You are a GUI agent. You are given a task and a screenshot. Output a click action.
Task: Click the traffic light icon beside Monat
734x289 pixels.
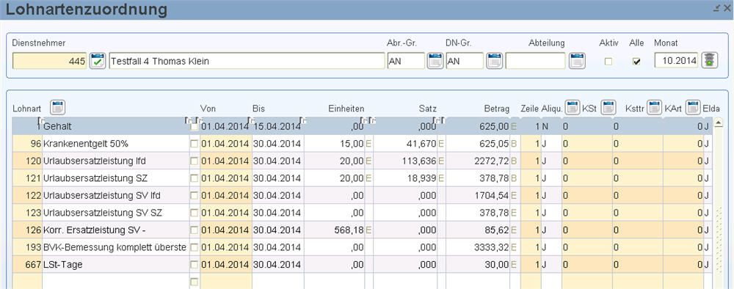710,61
